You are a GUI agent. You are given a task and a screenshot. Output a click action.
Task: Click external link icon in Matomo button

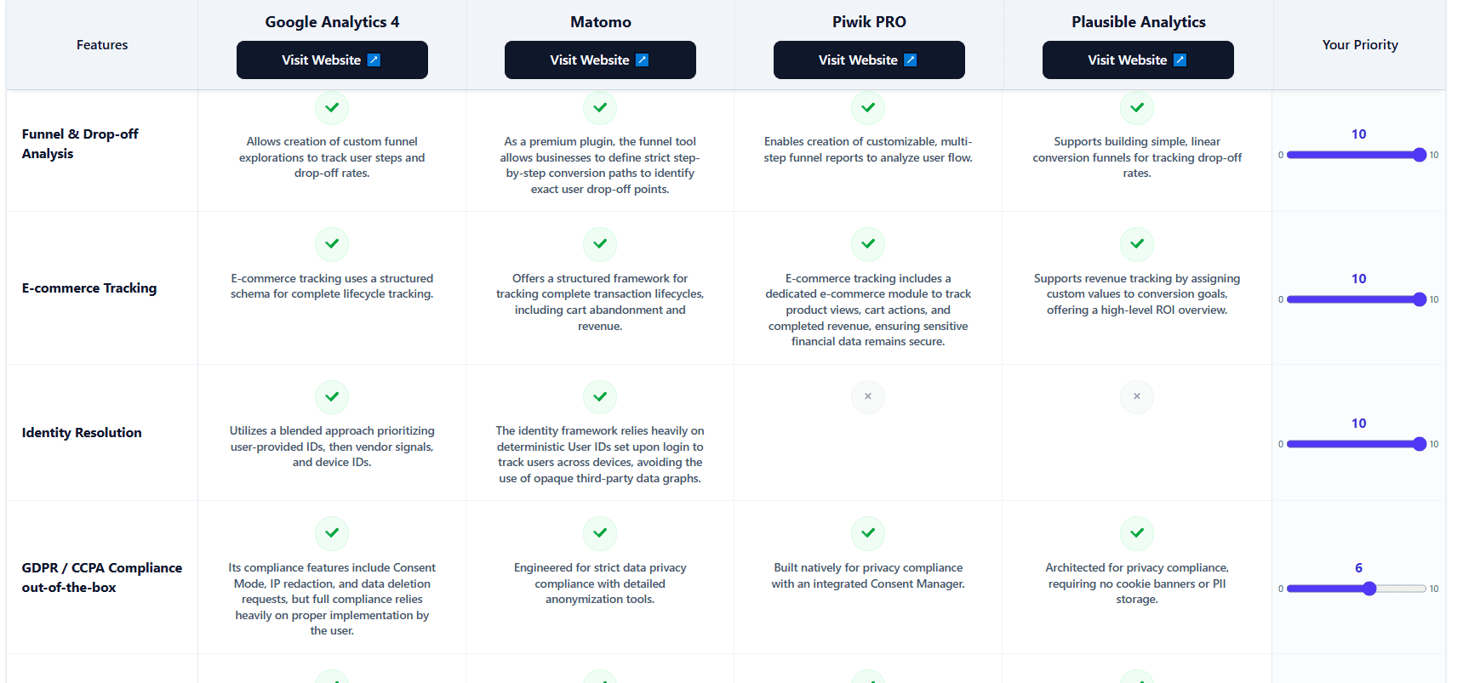click(x=643, y=60)
